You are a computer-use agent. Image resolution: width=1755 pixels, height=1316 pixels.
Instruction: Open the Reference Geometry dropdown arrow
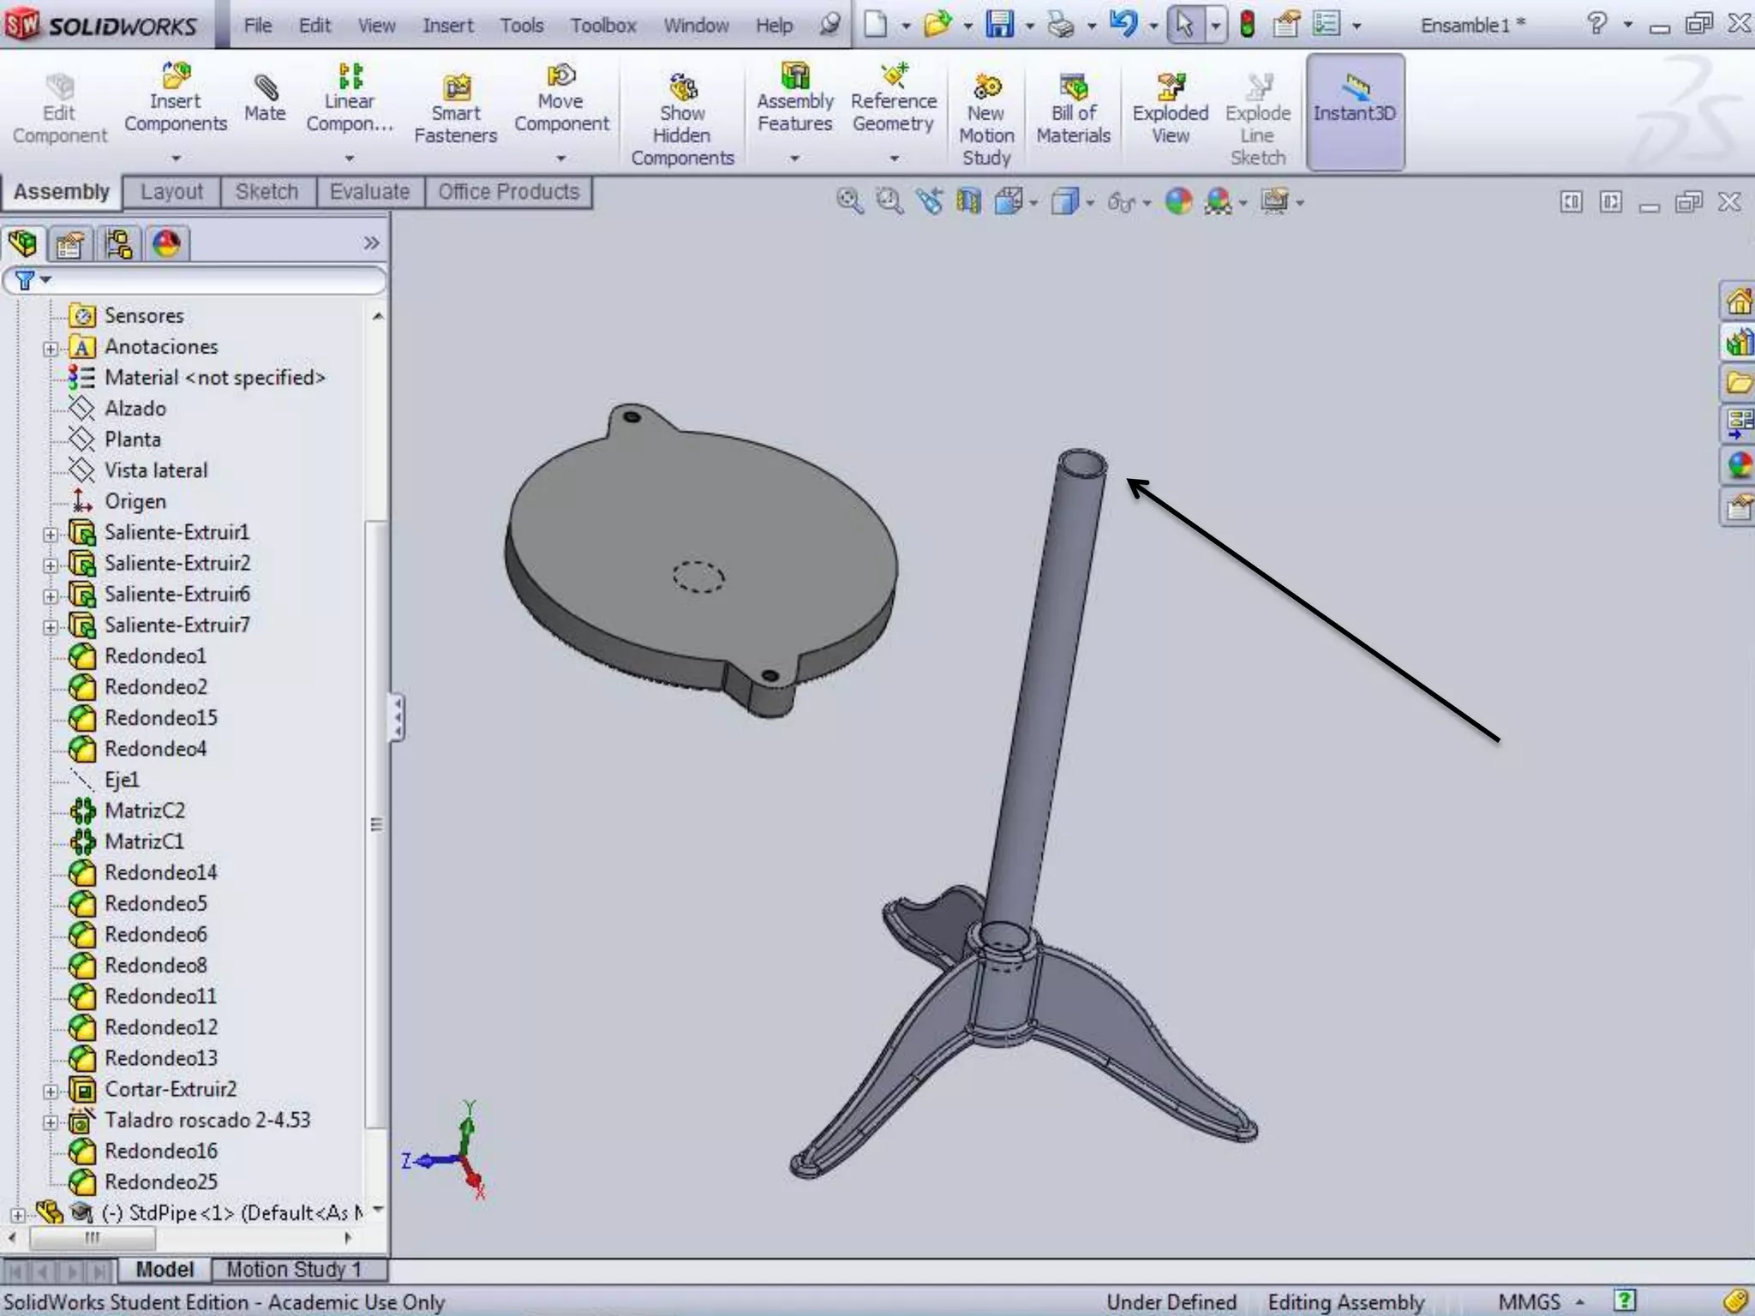(x=894, y=159)
